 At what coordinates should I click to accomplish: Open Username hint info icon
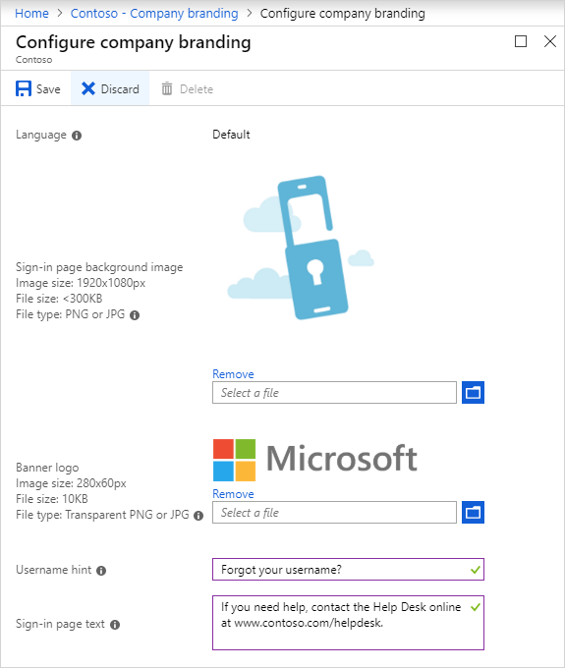pos(101,571)
